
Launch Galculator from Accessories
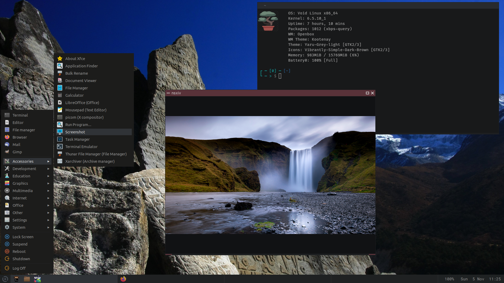(x=94, y=95)
